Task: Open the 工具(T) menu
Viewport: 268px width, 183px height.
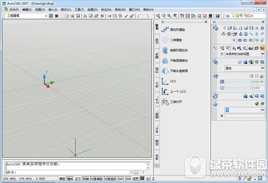Action: coord(79,10)
